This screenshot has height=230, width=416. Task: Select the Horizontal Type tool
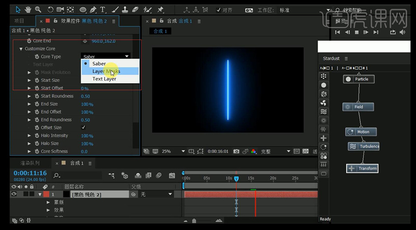103,9
